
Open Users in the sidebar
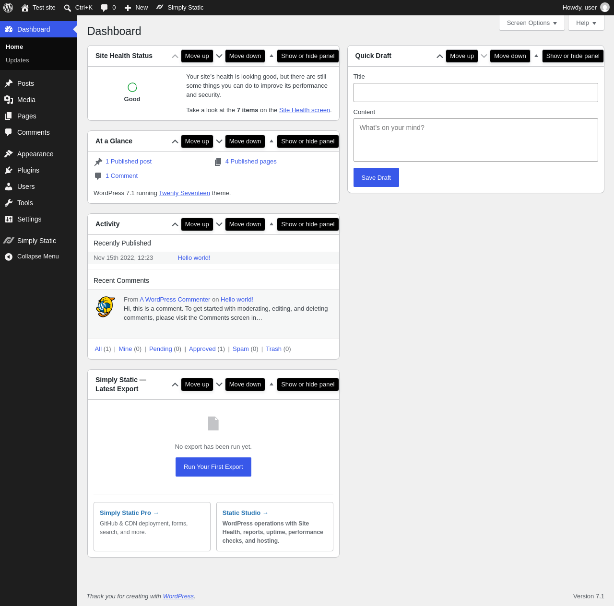[38, 186]
